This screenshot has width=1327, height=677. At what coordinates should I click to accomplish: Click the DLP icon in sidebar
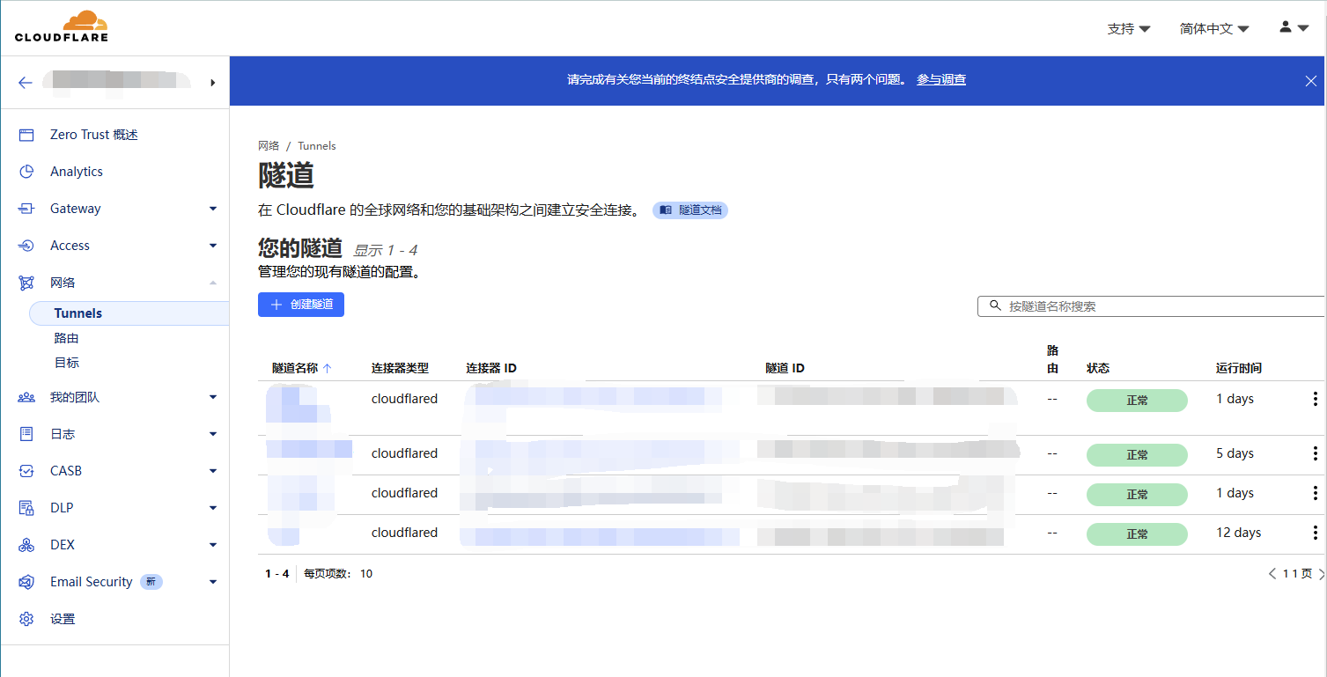pos(26,508)
